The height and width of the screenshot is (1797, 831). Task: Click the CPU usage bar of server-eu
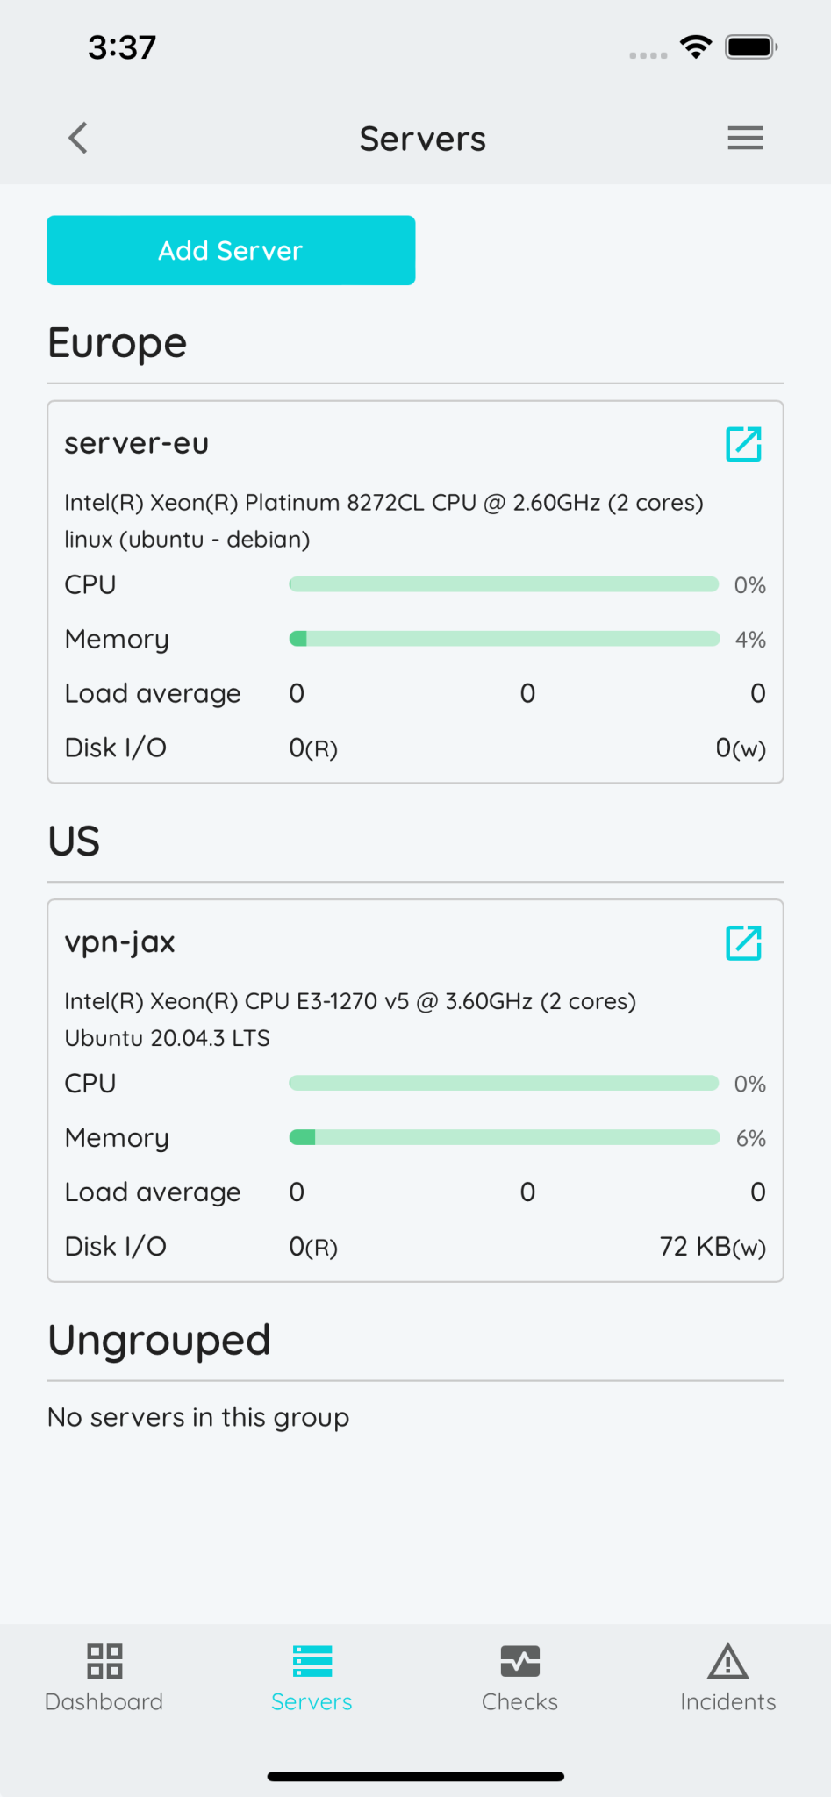503,583
